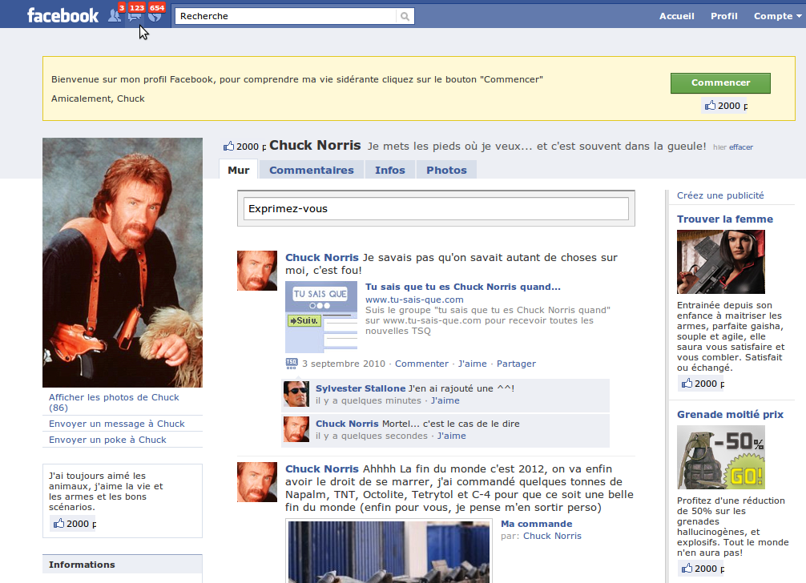Open Grenade moitié prix ad title
Viewport: 806px width, 583px height.
coord(730,414)
